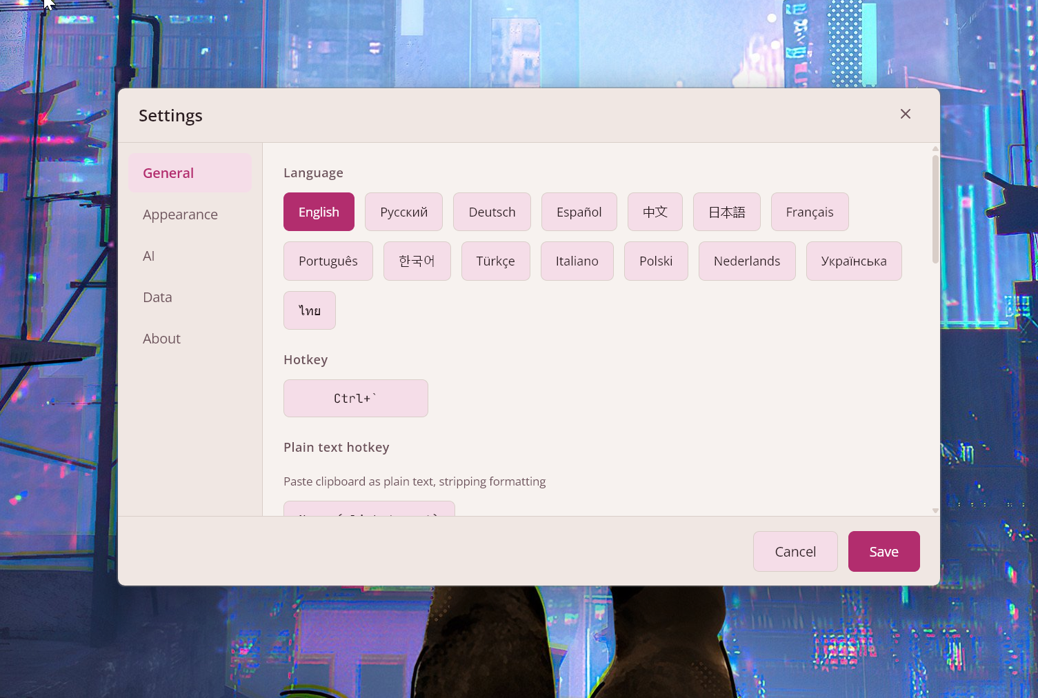Screen dimensions: 1038x698
Task: Select Português language
Action: pos(328,261)
